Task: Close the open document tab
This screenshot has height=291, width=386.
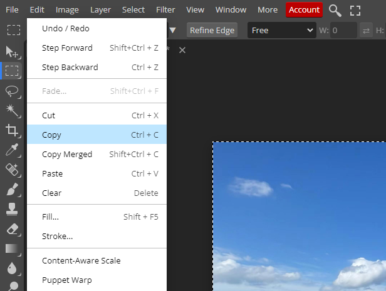Action: point(182,49)
